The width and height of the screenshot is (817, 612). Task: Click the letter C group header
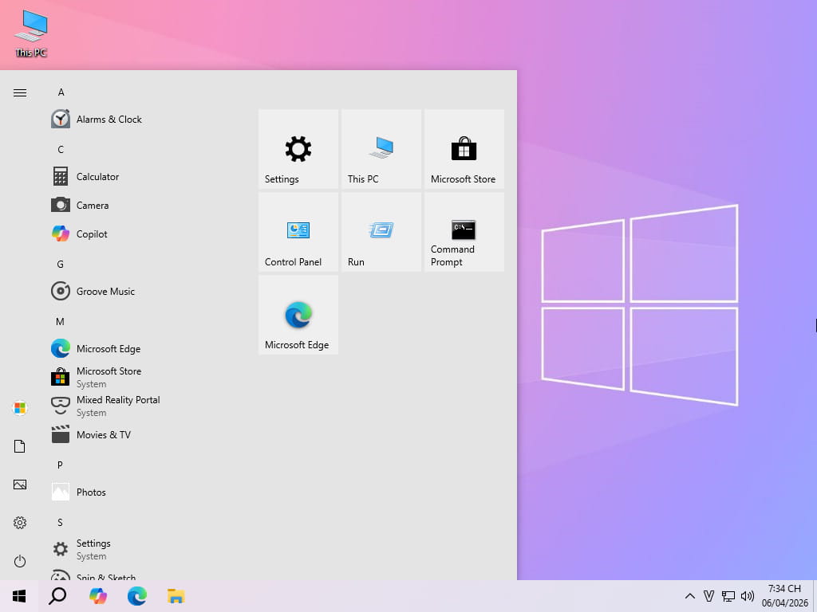61,149
